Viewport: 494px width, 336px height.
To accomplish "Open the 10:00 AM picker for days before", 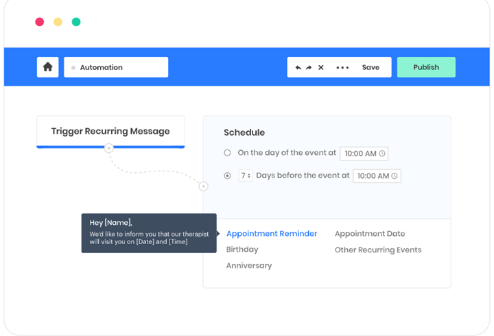I will click(x=376, y=176).
